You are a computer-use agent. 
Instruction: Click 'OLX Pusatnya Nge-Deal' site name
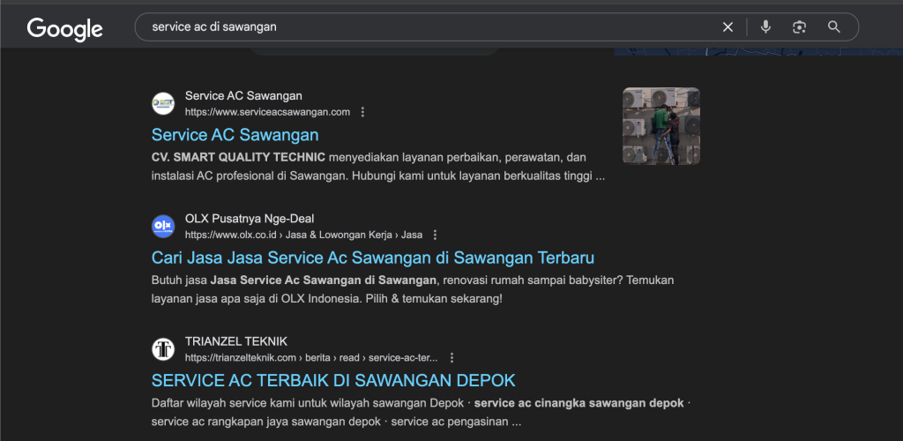click(250, 219)
